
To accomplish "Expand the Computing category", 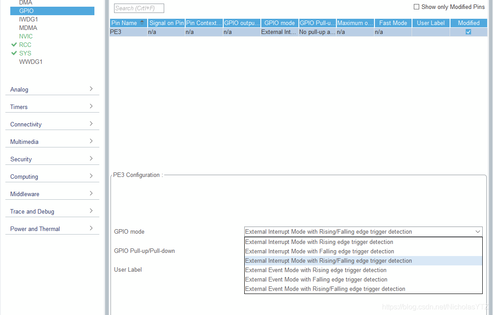I will (x=52, y=176).
